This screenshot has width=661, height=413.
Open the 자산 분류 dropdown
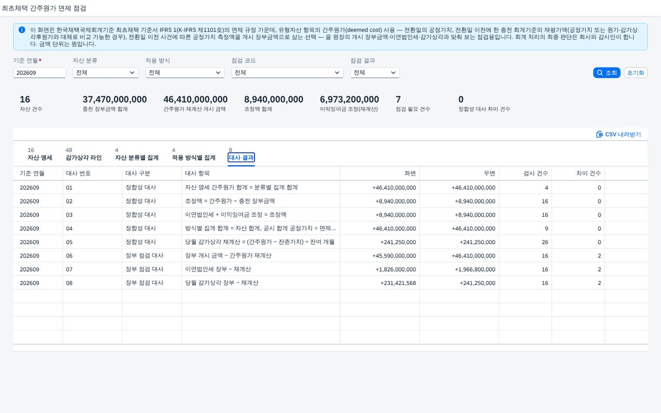point(105,73)
